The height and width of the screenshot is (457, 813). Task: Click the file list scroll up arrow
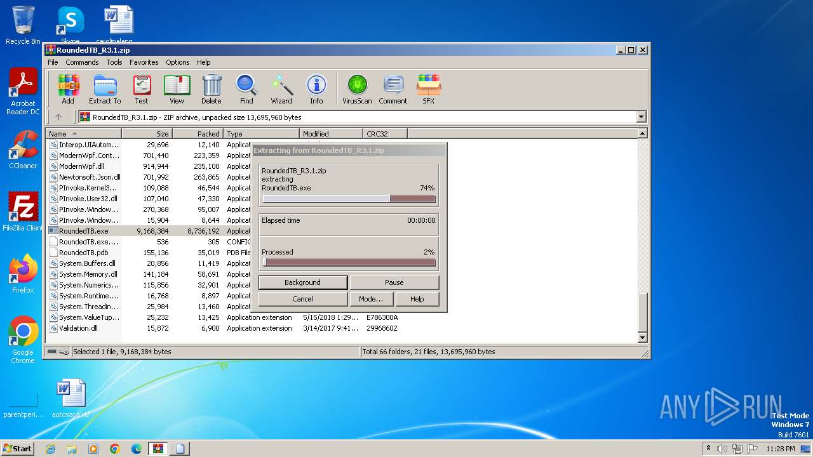(x=642, y=134)
